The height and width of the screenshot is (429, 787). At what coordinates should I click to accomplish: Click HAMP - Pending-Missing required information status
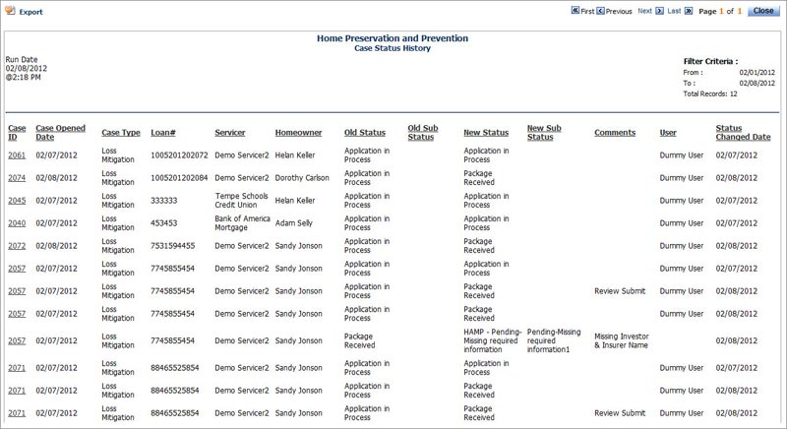point(493,340)
